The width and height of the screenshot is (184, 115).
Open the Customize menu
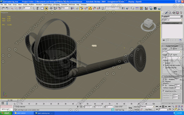click(x=64, y=5)
